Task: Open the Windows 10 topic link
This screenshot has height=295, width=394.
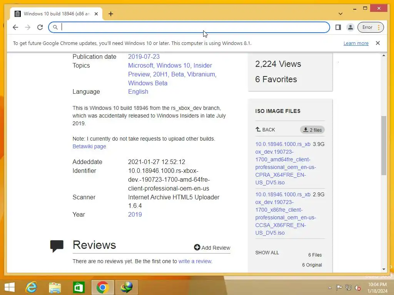Action: click(173, 65)
